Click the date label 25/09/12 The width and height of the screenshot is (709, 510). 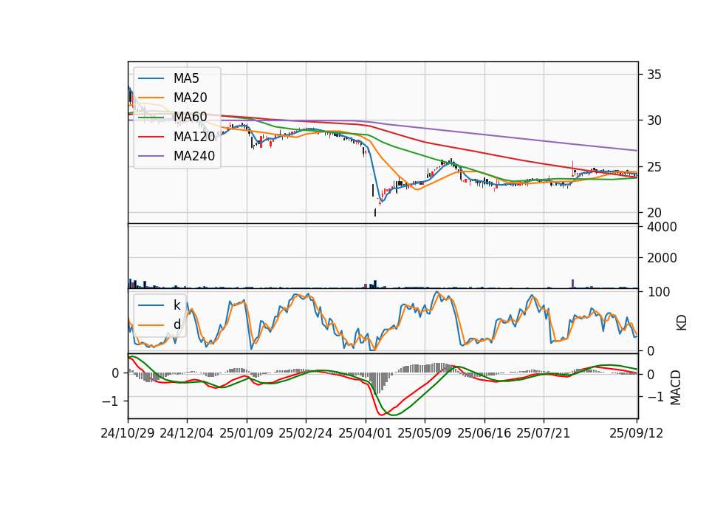tap(637, 433)
